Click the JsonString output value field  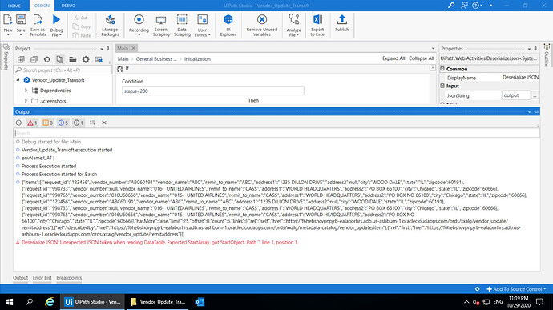[516, 95]
